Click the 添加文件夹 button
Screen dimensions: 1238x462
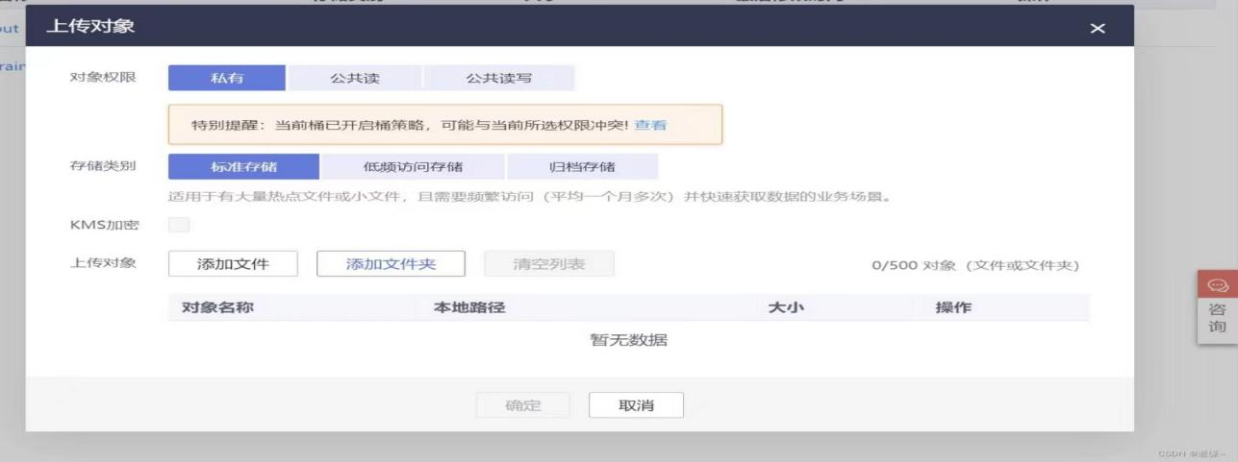tap(391, 264)
